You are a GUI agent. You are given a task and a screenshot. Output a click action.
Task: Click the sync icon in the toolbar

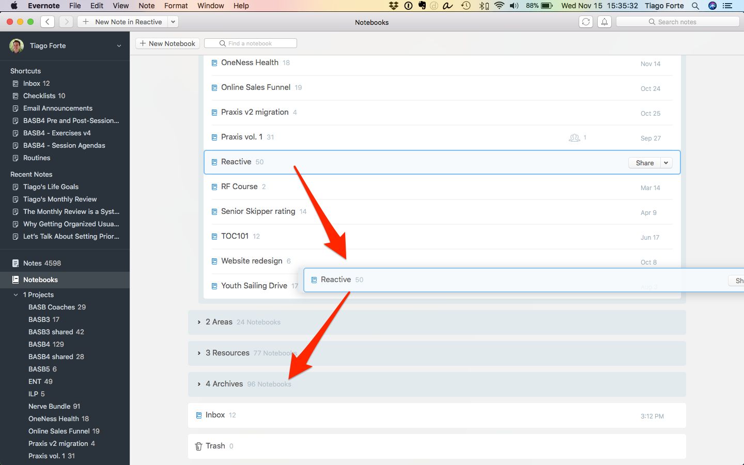pyautogui.click(x=586, y=22)
